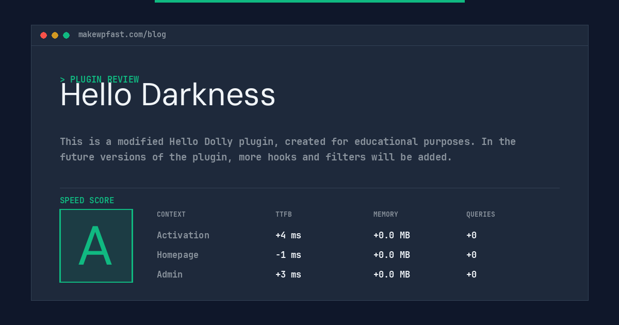This screenshot has height=325, width=619.
Task: Click the Homepage queries value '+0'
Action: [471, 255]
